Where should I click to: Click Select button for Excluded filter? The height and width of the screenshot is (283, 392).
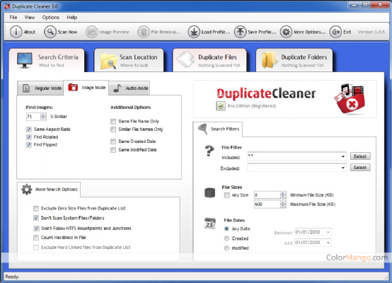pos(360,168)
